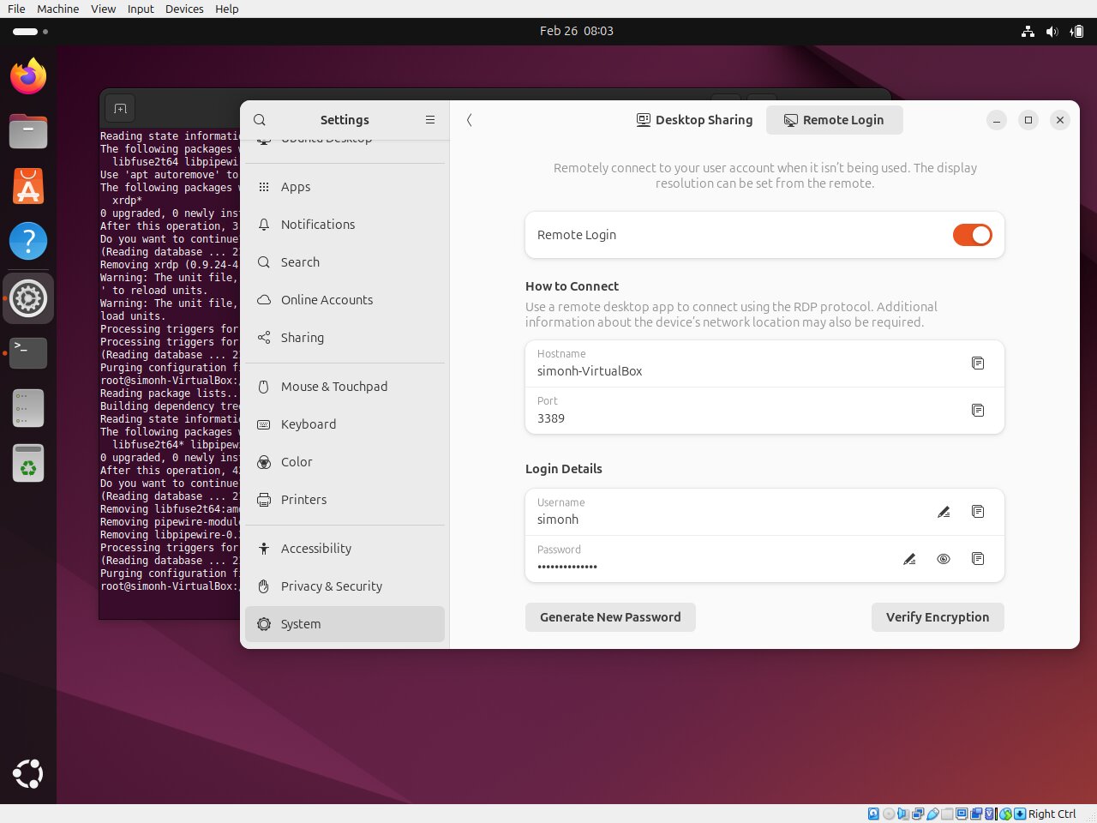
Task: Go back with the header arrow
Action: point(470,120)
